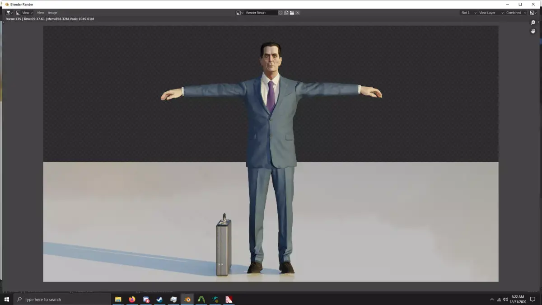Open Firefox from the taskbar
This screenshot has height=305, width=542.
click(x=132, y=300)
